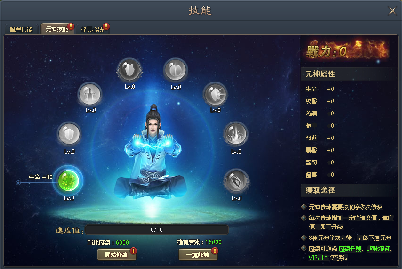Click the burst shield skill orb
The height and width of the screenshot is (269, 402).
(216, 95)
